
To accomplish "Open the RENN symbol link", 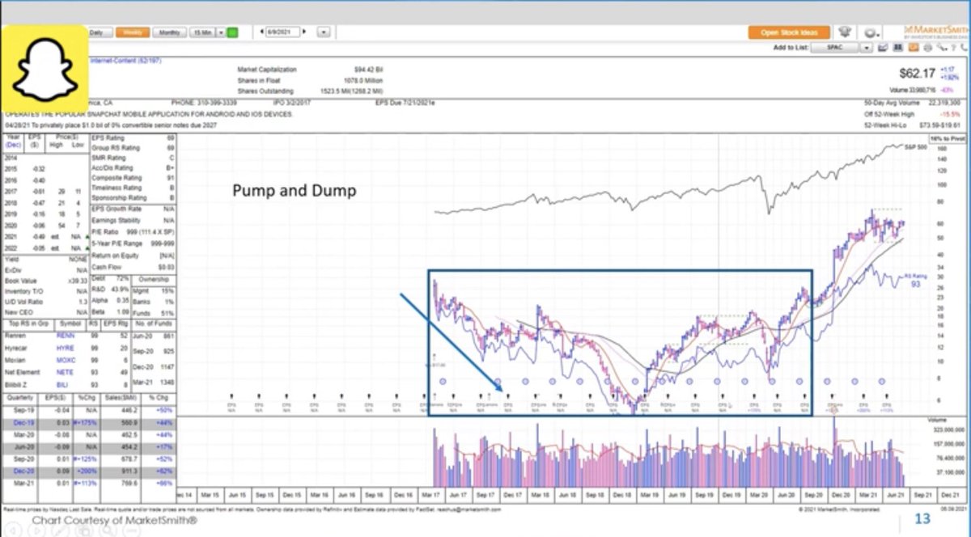I will point(65,334).
